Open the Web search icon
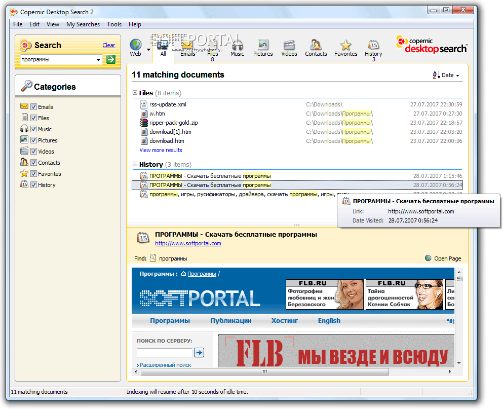 [x=136, y=45]
